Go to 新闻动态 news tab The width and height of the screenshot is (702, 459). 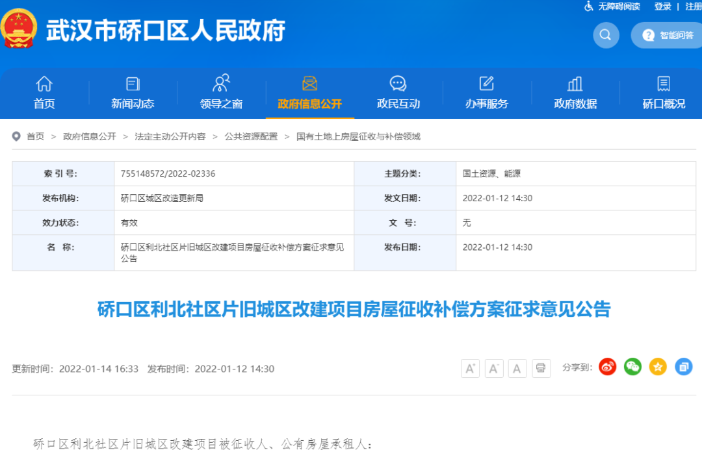[x=133, y=93]
